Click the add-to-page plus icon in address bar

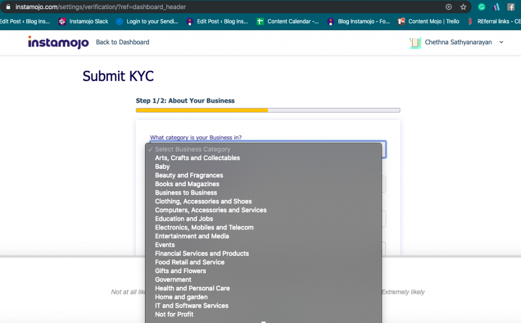coord(449,7)
